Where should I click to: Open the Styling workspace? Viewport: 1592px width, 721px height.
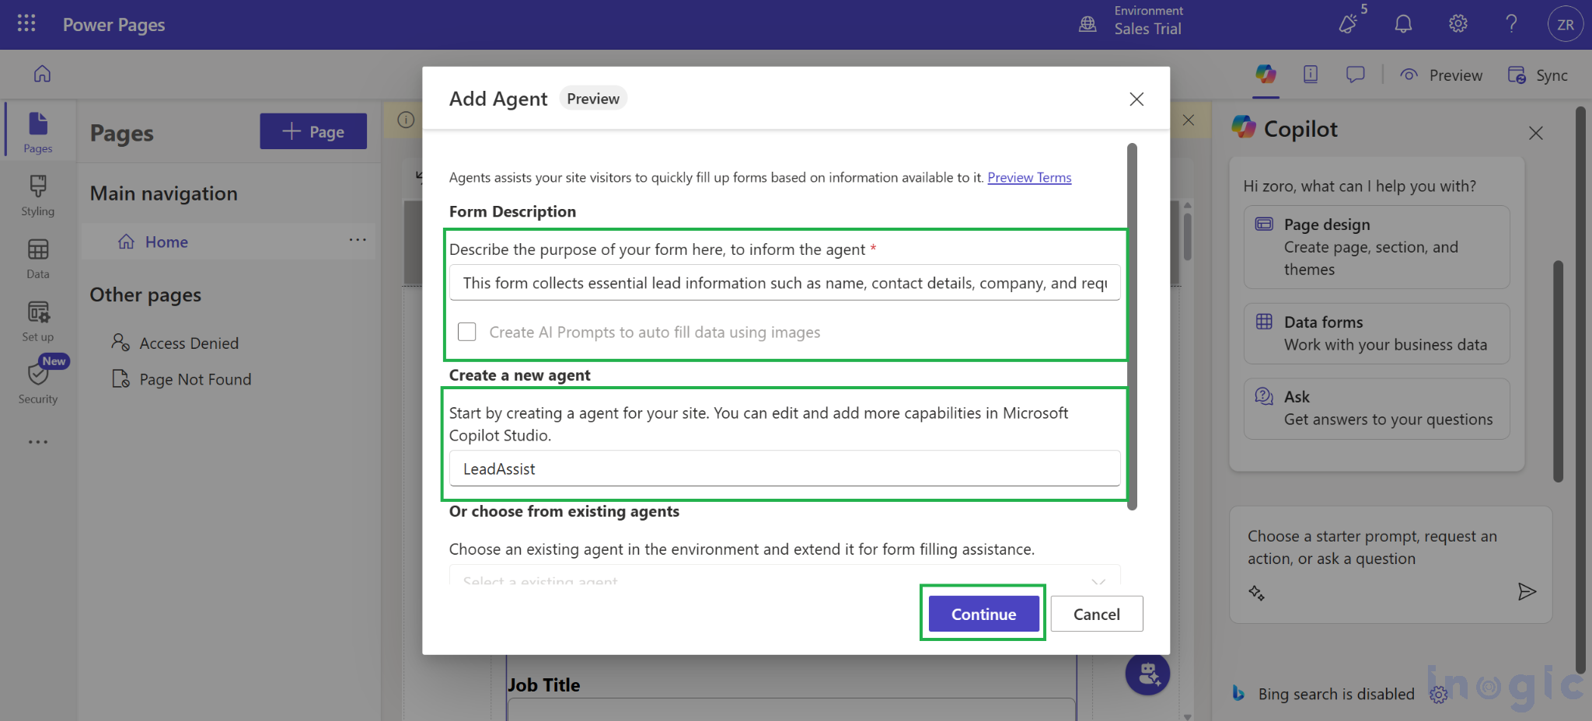pyautogui.click(x=37, y=195)
